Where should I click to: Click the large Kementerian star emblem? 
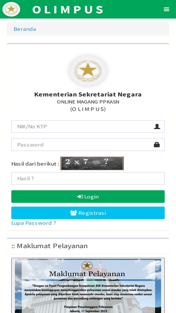[x=88, y=70]
